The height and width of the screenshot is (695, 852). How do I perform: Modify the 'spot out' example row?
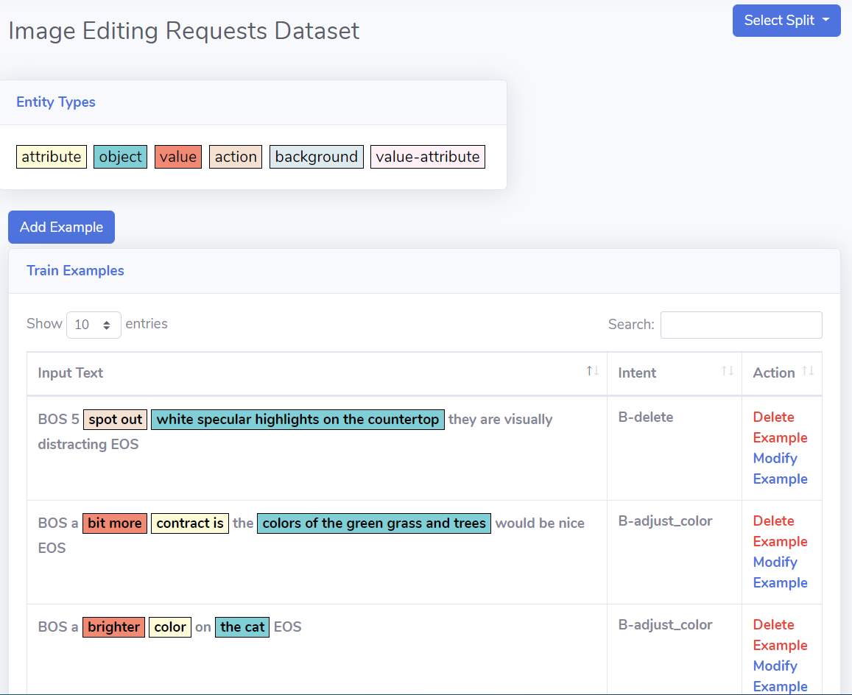pos(779,468)
